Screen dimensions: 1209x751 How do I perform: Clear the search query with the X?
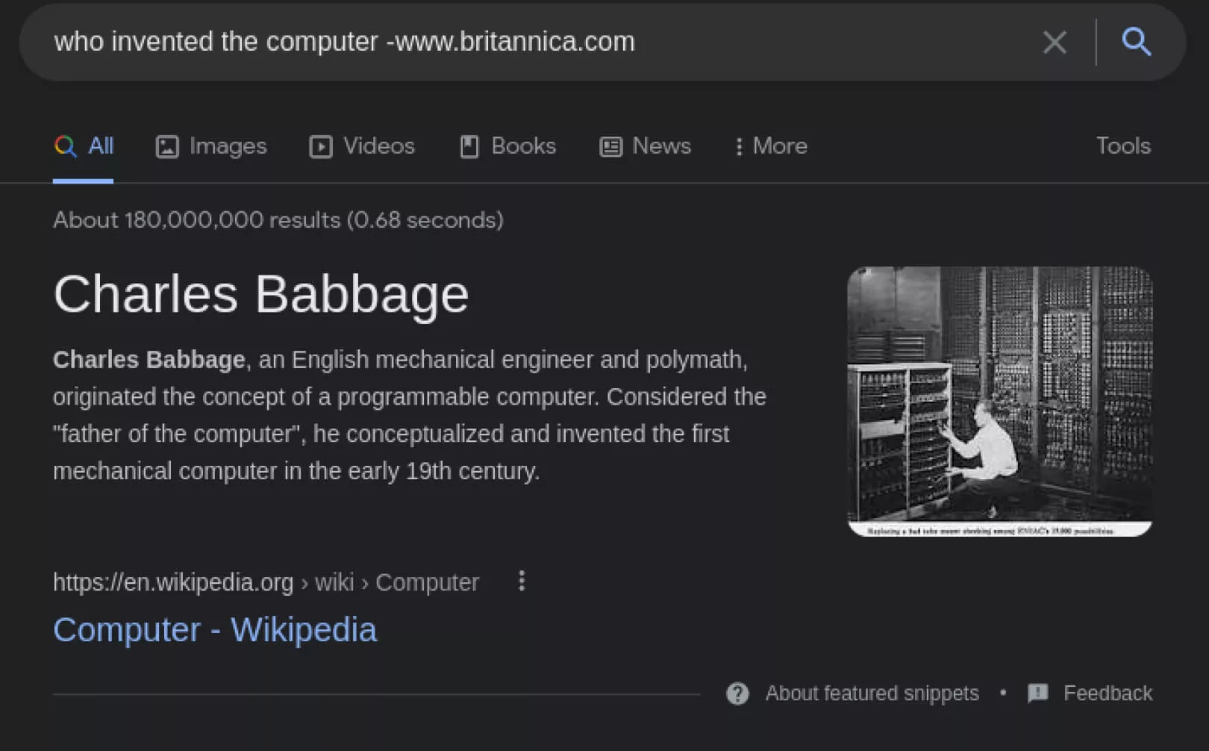tap(1054, 42)
